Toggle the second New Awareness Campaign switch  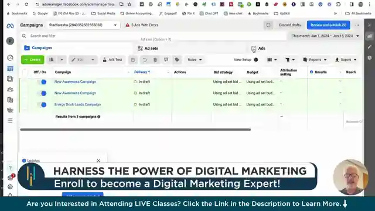[x=42, y=93]
